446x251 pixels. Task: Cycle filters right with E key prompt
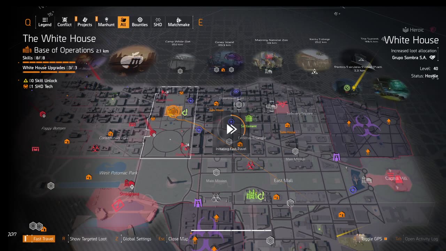[x=200, y=23]
